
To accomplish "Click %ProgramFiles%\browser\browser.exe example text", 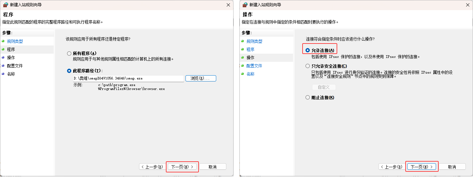I will (x=131, y=89).
